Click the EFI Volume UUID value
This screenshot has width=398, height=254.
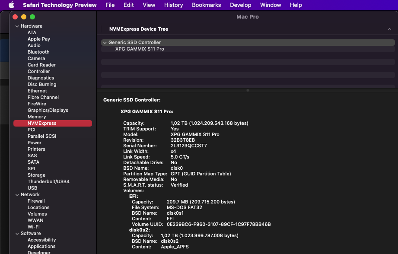(219, 224)
